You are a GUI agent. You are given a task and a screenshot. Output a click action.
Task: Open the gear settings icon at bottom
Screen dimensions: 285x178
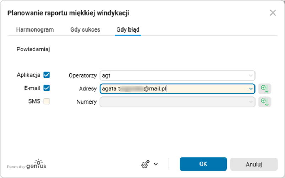point(146,164)
